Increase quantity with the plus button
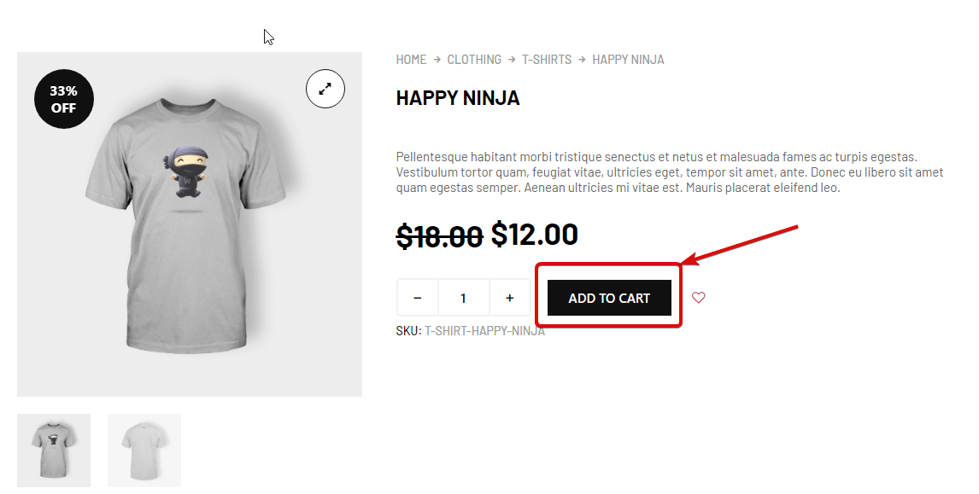The image size is (979, 494). coord(510,298)
